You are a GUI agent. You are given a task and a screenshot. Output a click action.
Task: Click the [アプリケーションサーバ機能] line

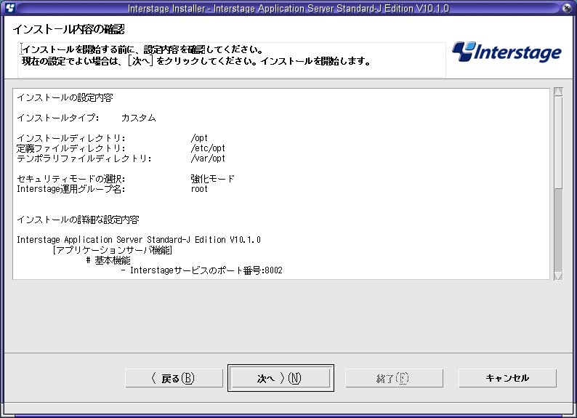(112, 250)
